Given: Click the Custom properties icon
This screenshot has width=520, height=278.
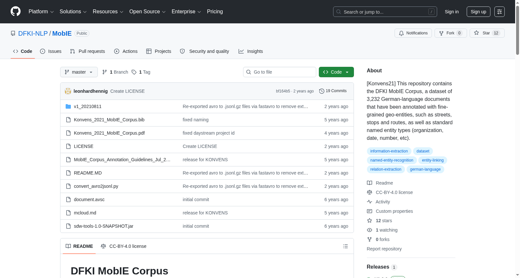Looking at the screenshot, I should coord(370,211).
